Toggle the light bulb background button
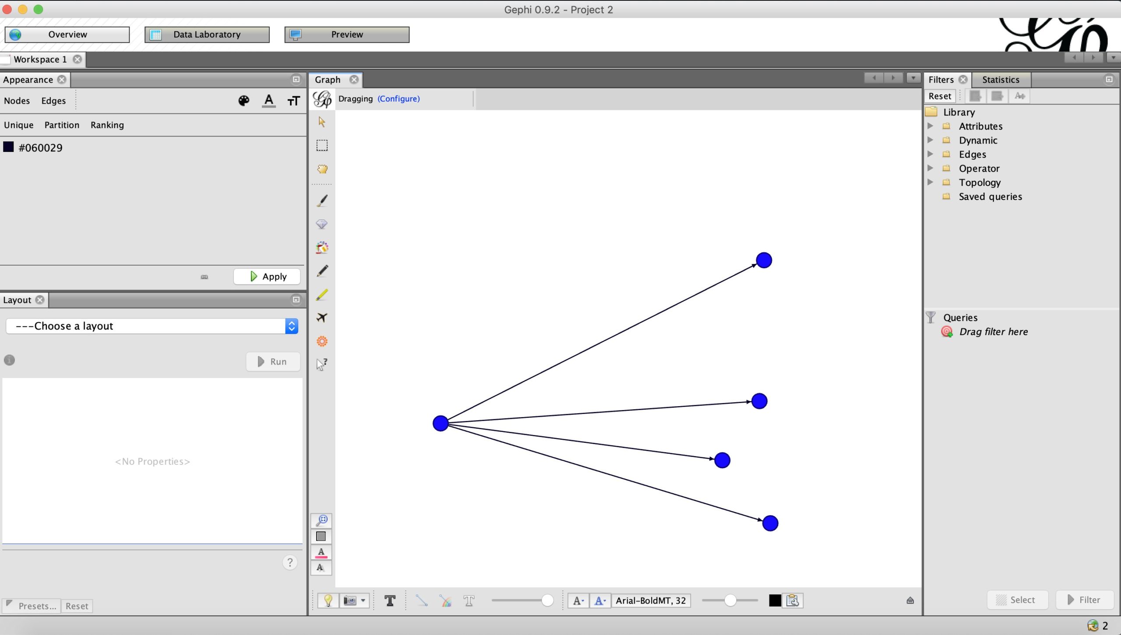 coord(328,600)
